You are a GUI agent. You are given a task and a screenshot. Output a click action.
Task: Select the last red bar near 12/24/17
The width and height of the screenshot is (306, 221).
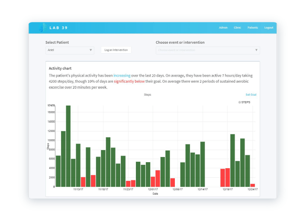[253, 185]
